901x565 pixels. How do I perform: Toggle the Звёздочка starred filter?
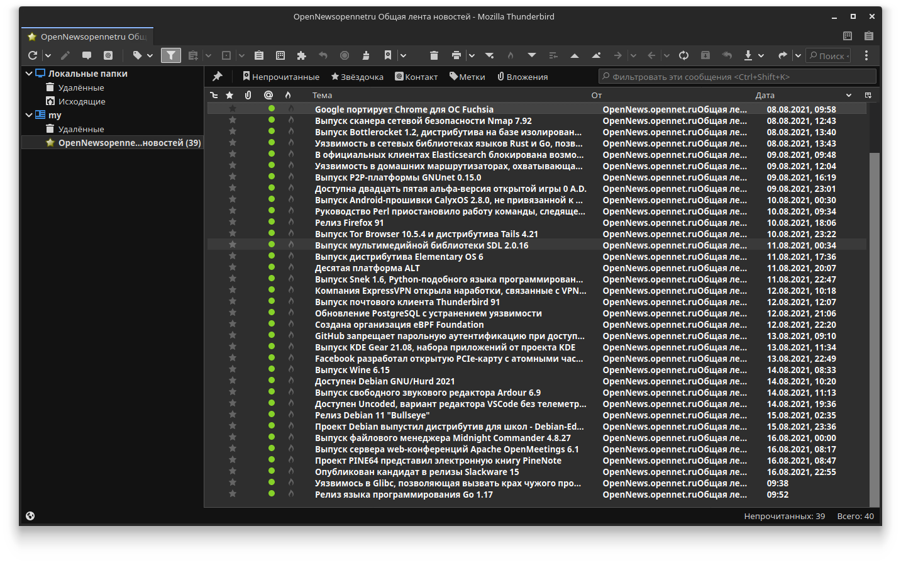pyautogui.click(x=357, y=77)
